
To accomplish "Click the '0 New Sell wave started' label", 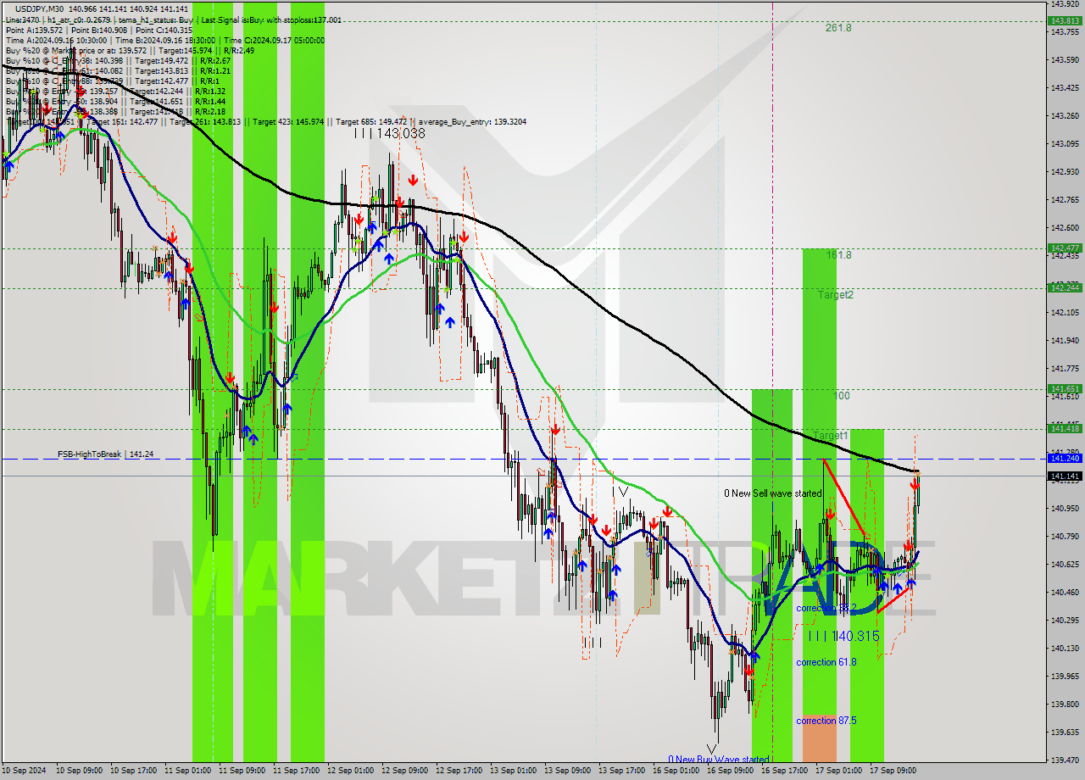I will [773, 493].
